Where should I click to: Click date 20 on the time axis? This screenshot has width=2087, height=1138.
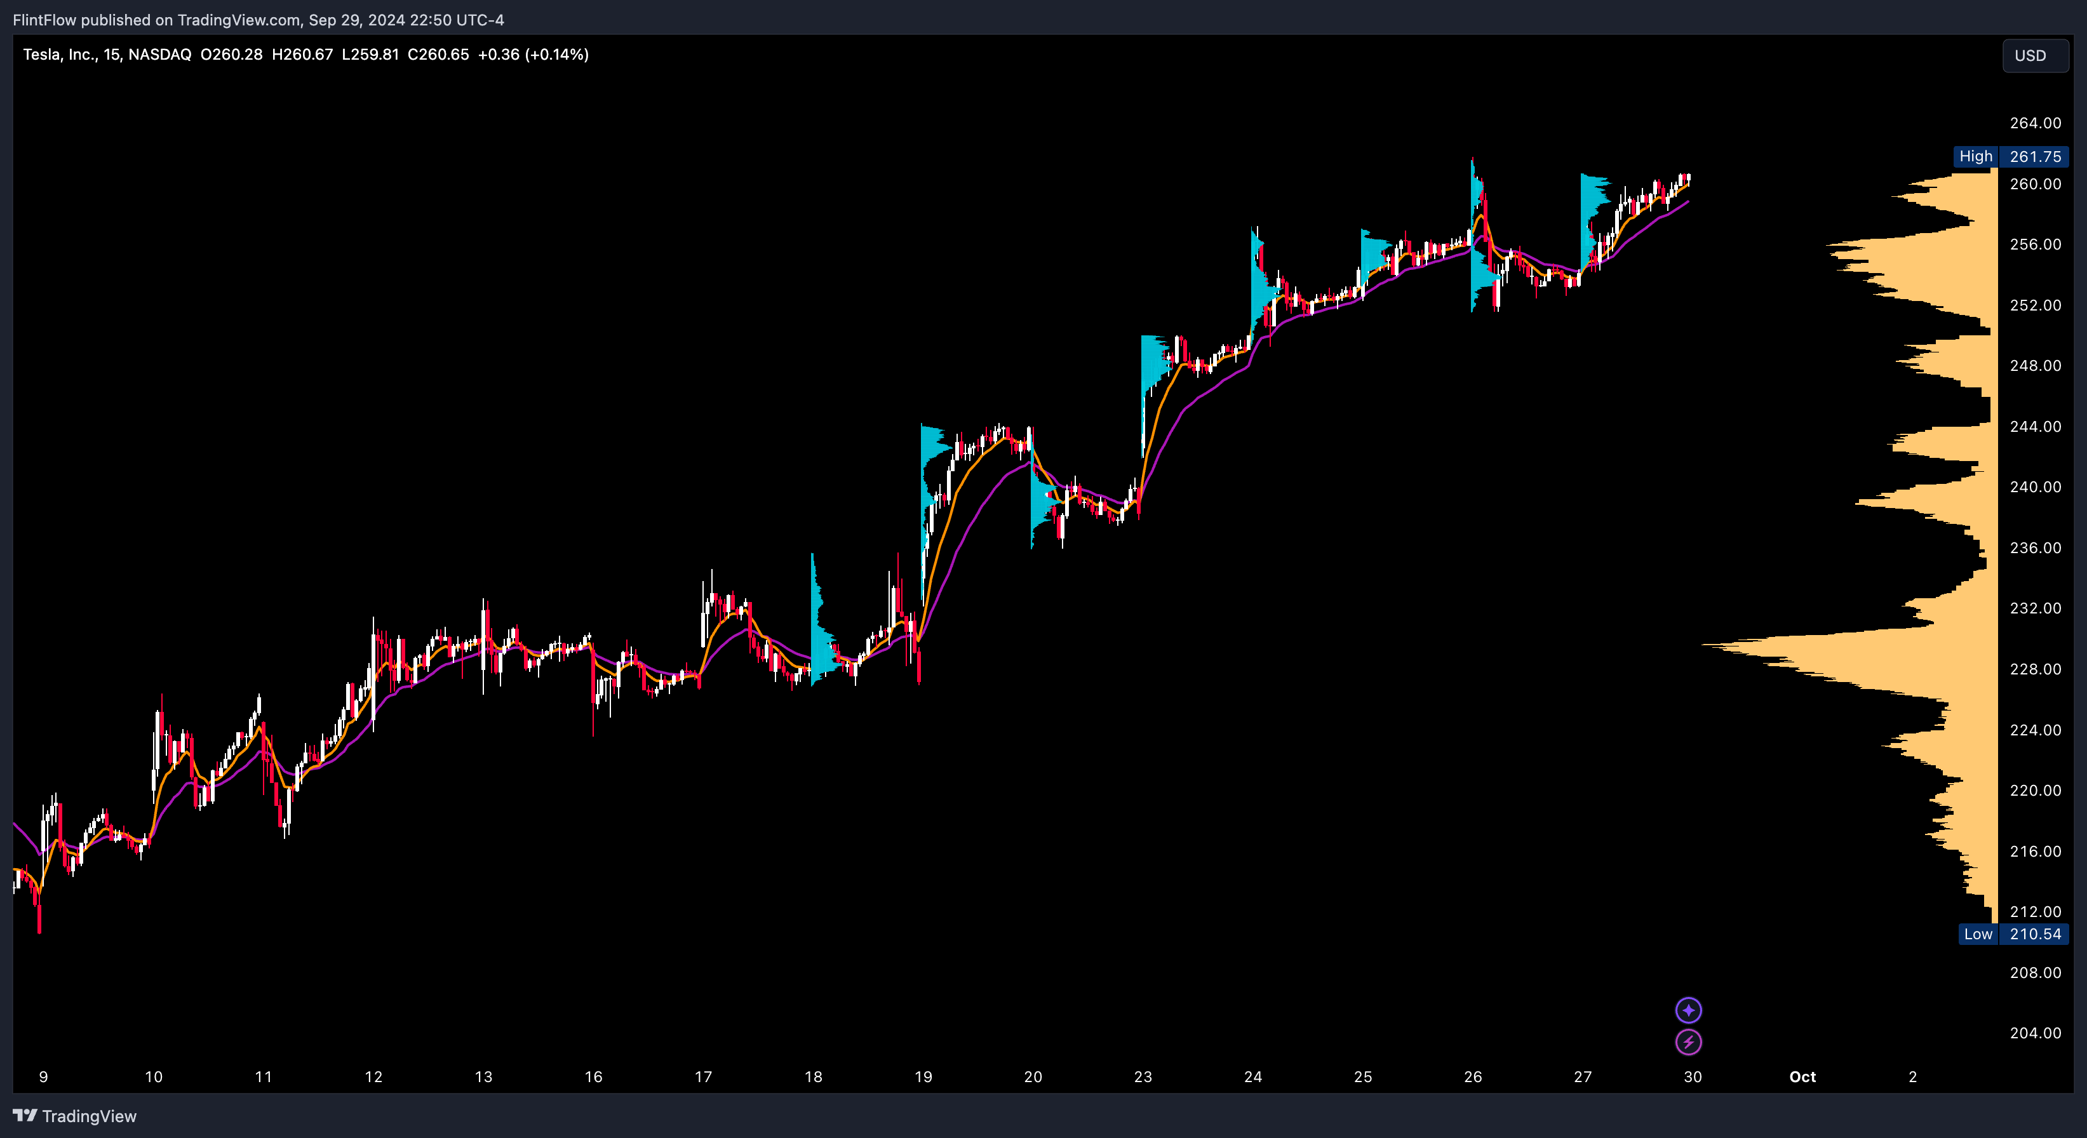[x=1033, y=1076]
